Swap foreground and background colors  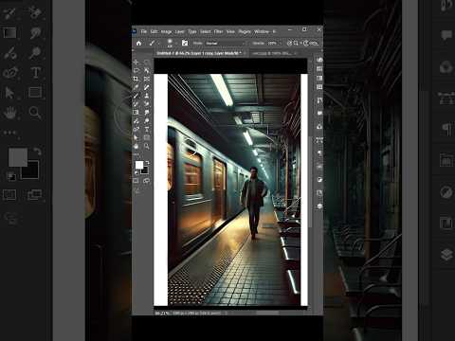click(147, 163)
